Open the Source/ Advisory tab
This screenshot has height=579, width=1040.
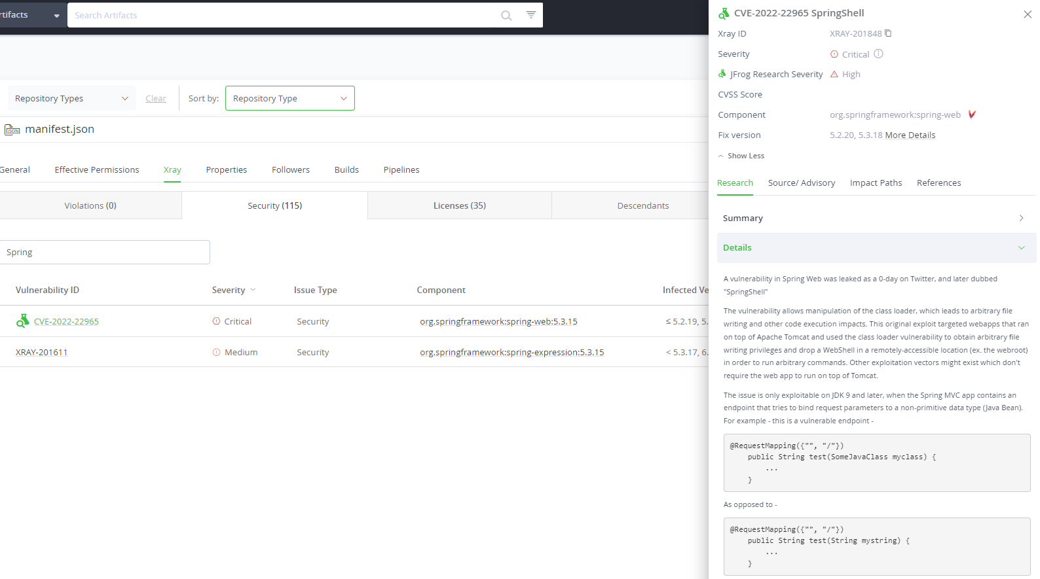point(802,183)
